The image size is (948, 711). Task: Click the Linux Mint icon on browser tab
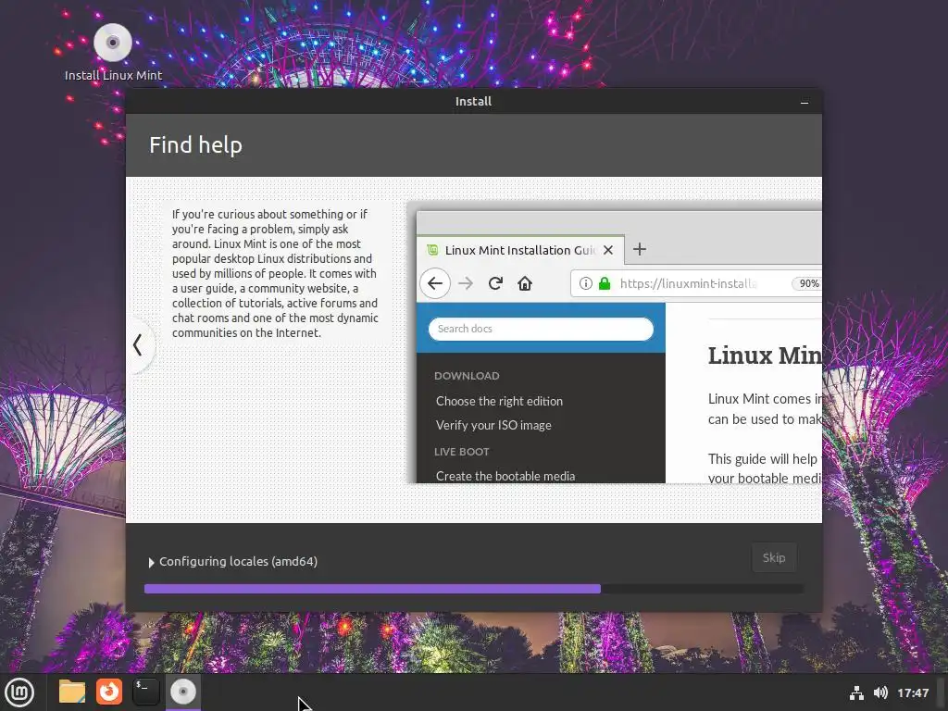(x=432, y=250)
